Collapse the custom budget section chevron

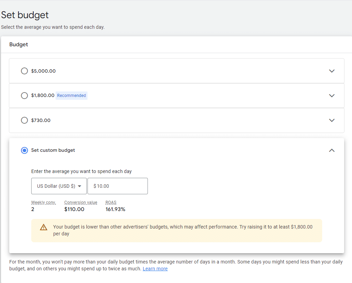331,150
